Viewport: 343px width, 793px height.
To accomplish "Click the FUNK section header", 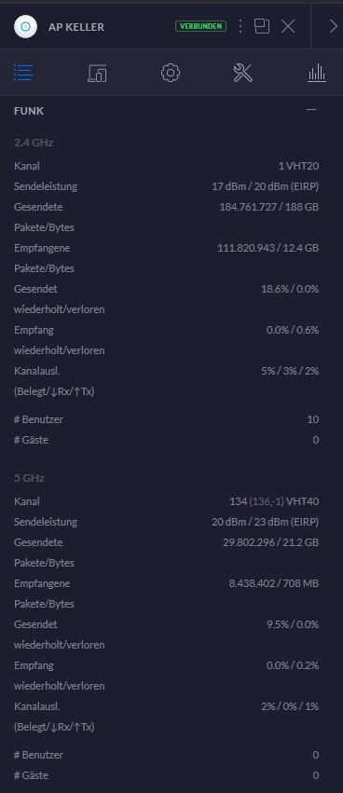I will pos(29,111).
